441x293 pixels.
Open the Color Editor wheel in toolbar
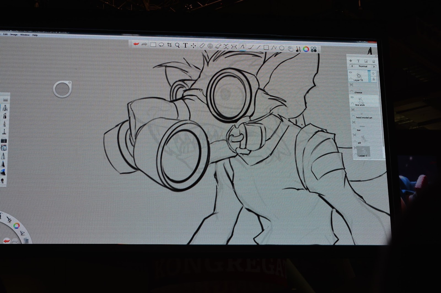[306, 49]
